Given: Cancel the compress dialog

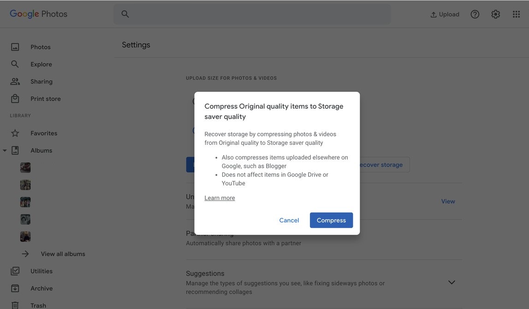Looking at the screenshot, I should point(289,220).
